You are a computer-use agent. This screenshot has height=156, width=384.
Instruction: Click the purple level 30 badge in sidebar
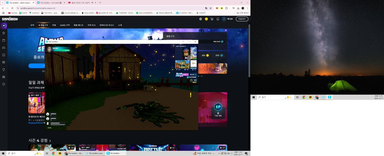pos(4,26)
